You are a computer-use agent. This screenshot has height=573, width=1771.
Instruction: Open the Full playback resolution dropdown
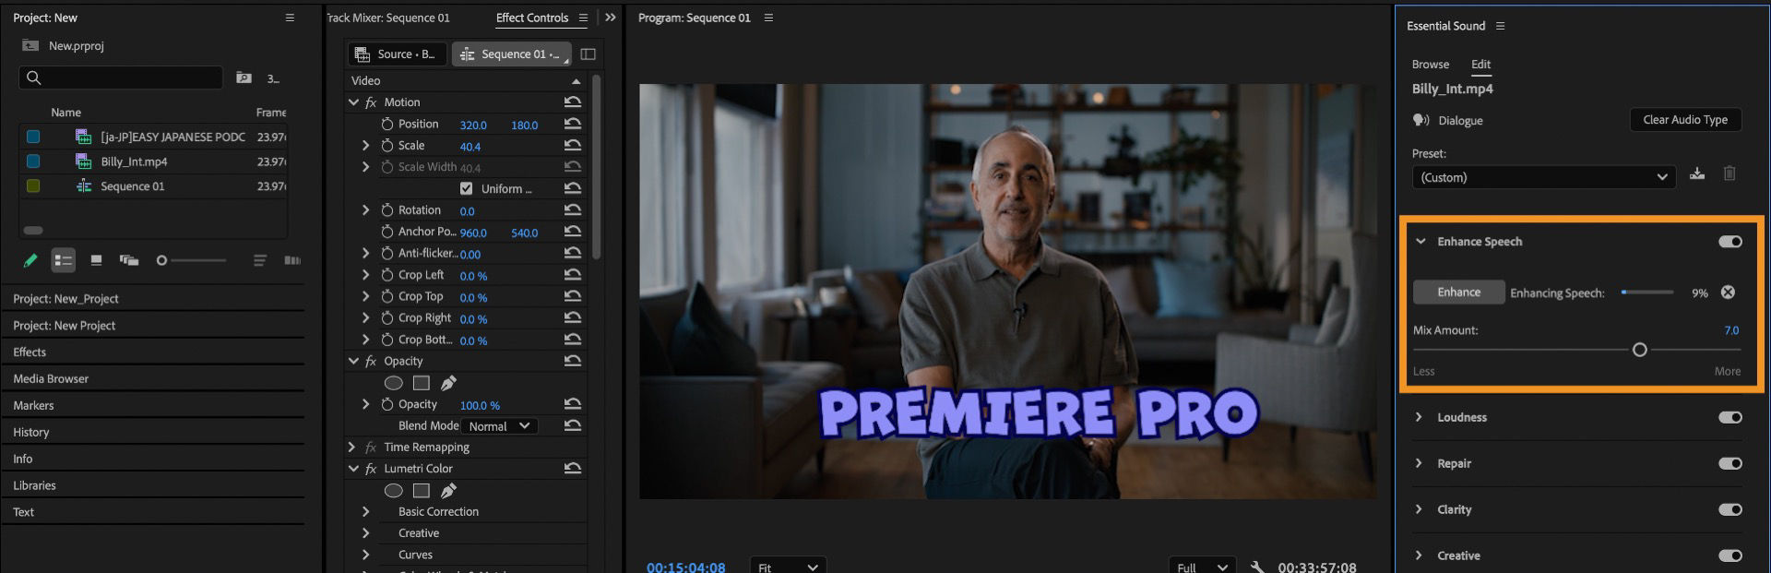(x=1203, y=567)
